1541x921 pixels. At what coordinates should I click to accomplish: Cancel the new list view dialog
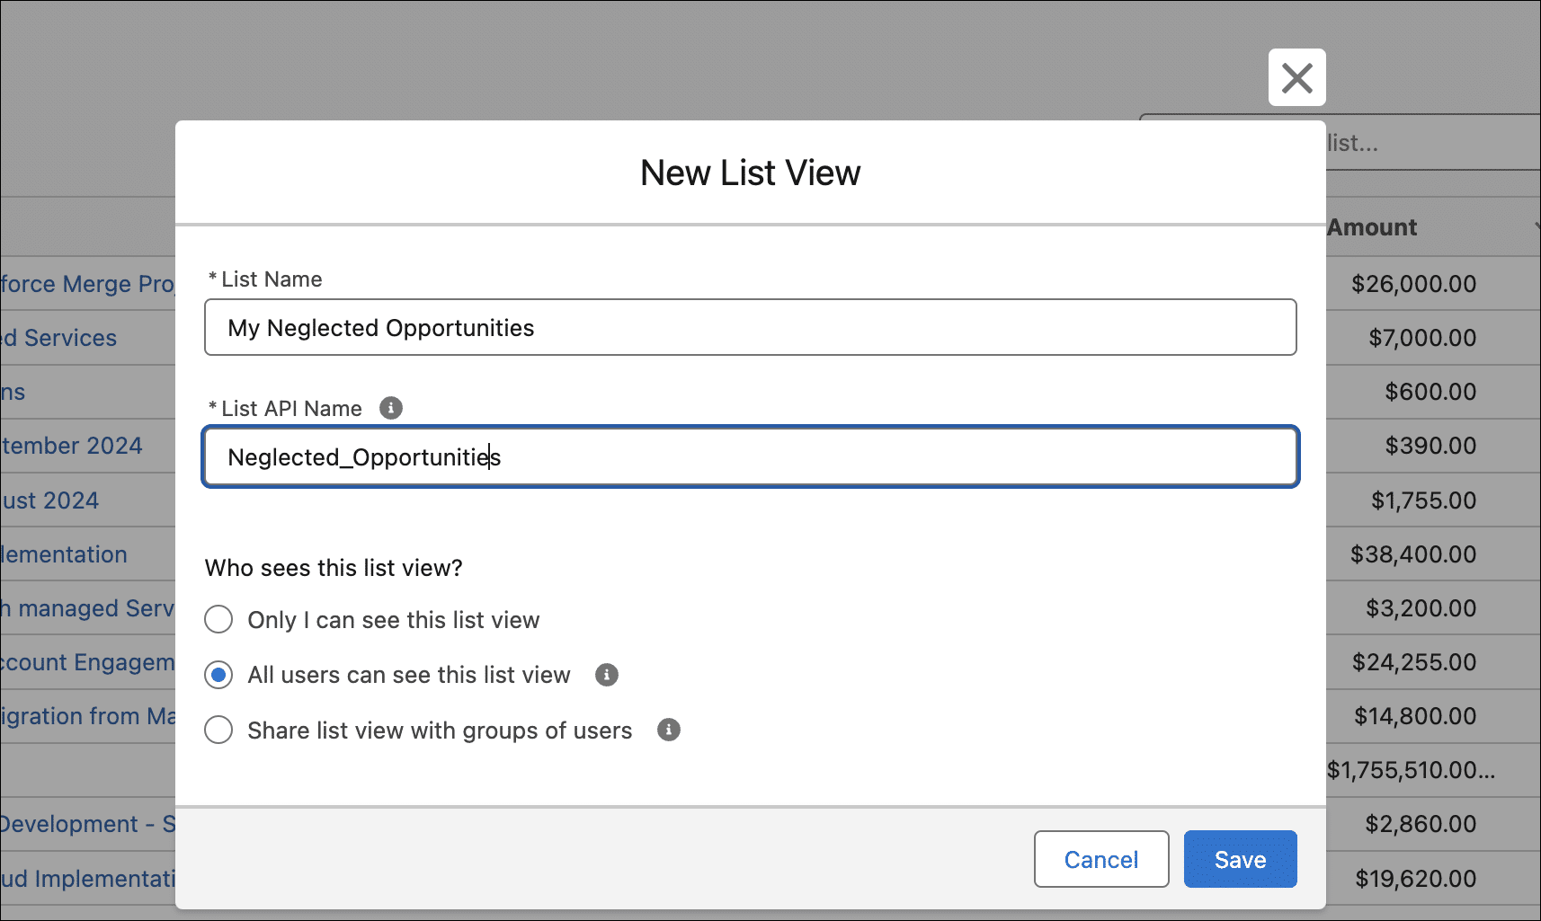[1101, 859]
